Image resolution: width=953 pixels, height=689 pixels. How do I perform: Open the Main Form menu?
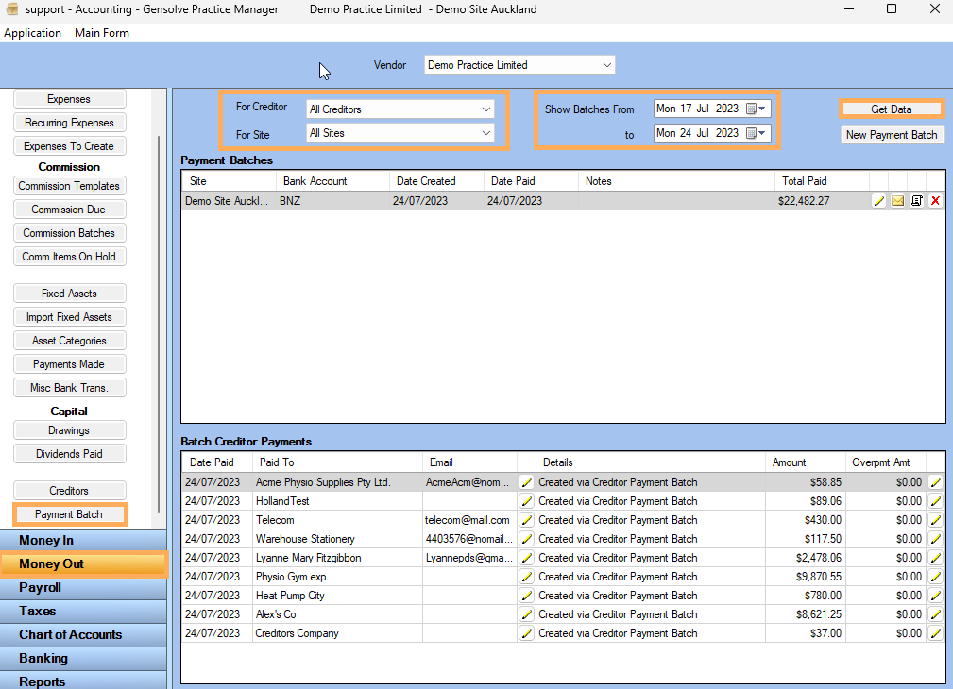tap(101, 32)
